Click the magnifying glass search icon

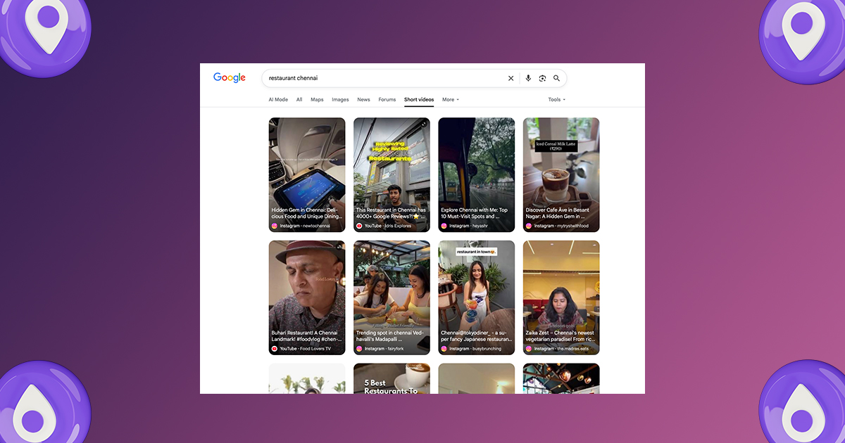pyautogui.click(x=556, y=79)
